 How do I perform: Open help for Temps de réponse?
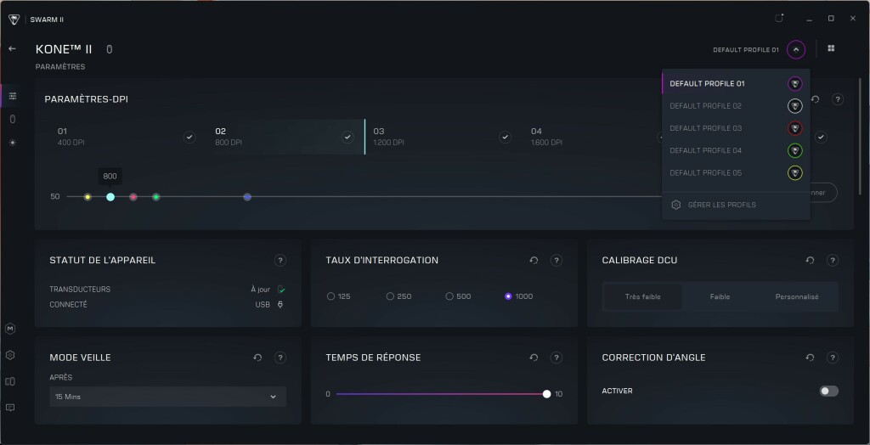(556, 358)
